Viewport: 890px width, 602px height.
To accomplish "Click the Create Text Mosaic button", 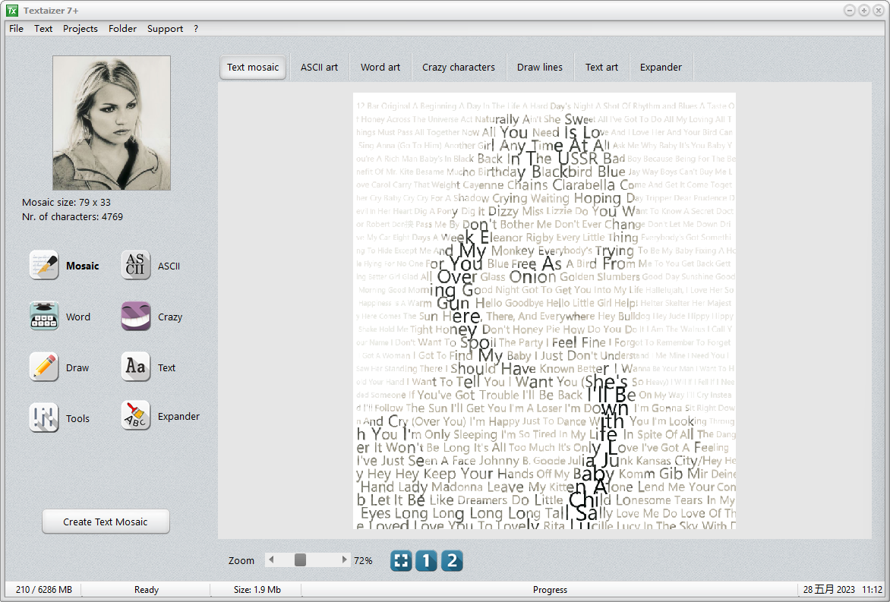I will tap(106, 522).
